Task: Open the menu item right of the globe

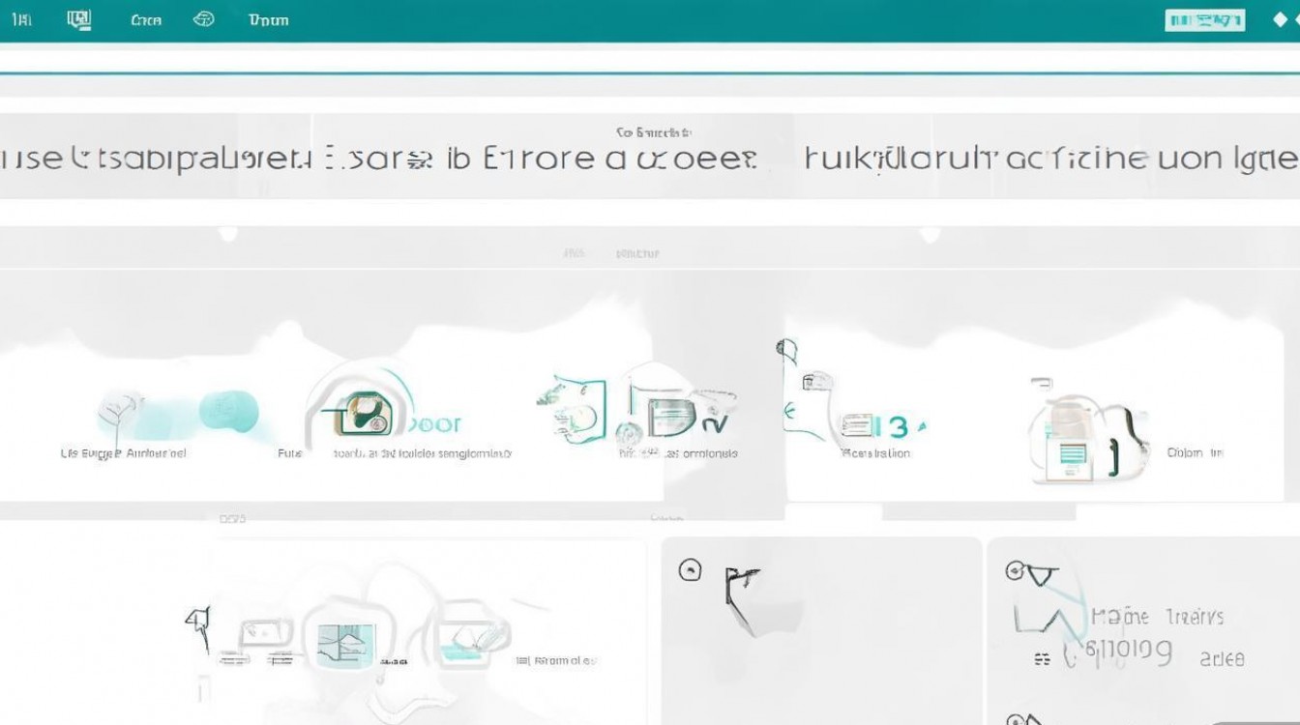Action: pyautogui.click(x=268, y=20)
